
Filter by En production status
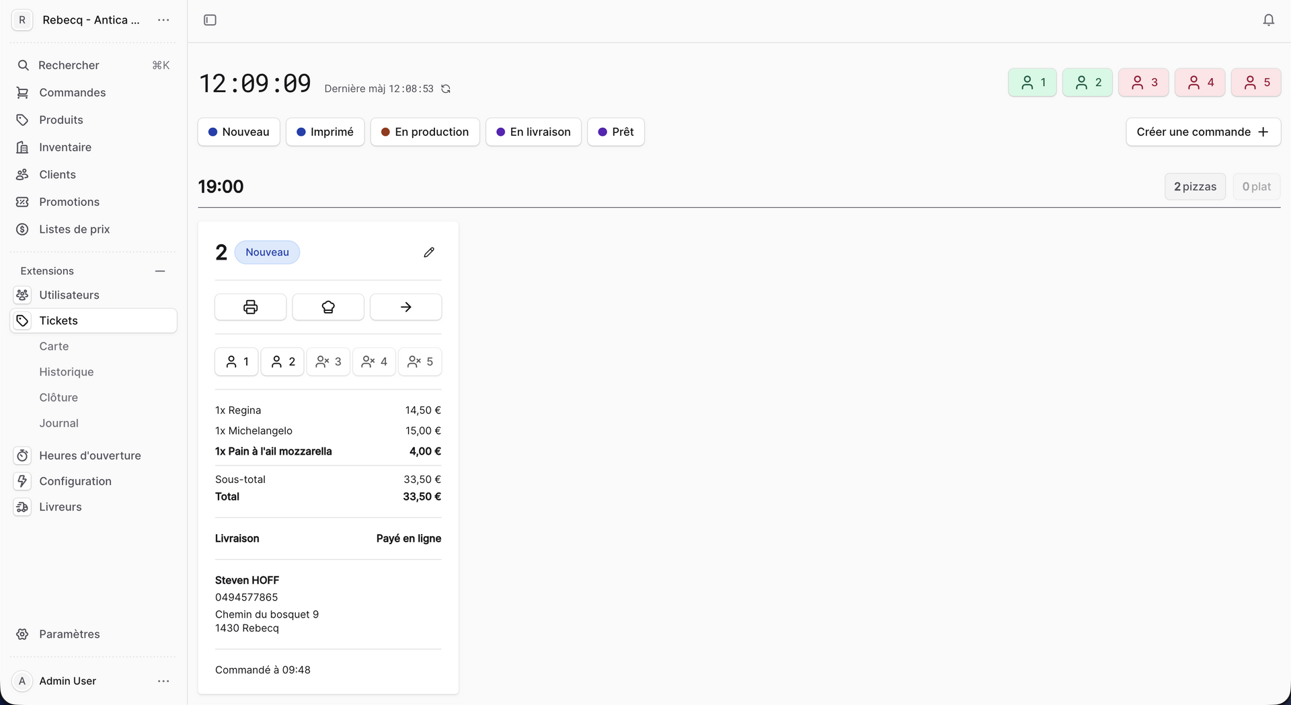425,132
